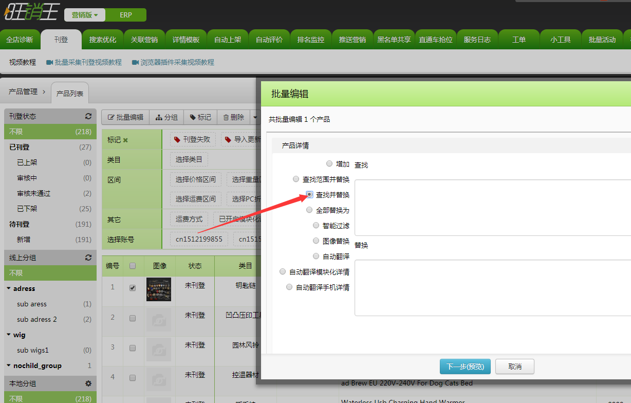The width and height of the screenshot is (631, 403).
Task: Open the 推送营销 tab
Action: 352,40
